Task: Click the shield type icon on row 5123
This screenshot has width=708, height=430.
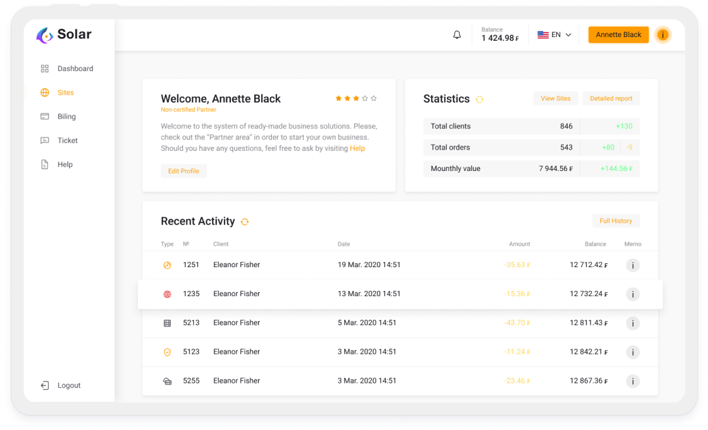Action: pyautogui.click(x=167, y=352)
